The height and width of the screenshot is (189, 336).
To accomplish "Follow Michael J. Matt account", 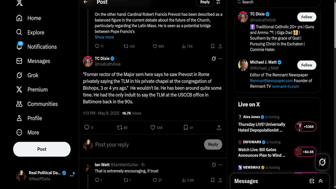I will 307,65.
